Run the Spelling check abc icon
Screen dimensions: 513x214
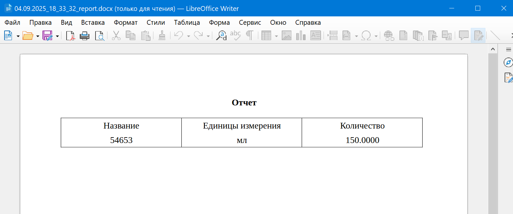(x=235, y=35)
